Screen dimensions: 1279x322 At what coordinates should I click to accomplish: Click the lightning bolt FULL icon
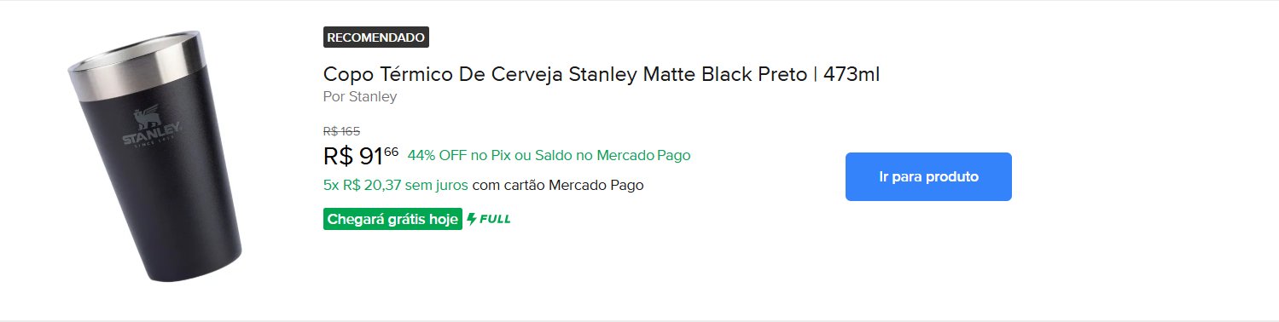[x=472, y=220]
